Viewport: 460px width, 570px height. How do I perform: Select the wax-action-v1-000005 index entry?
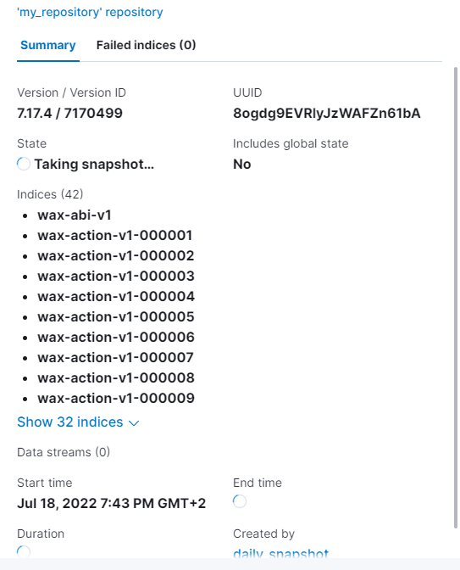[116, 316]
